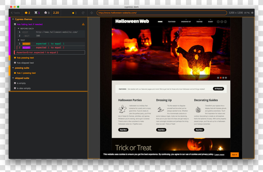Screen dimensions: 263x172
Task: Rerun all tests with reload icon
Action: (x=83, y=13)
